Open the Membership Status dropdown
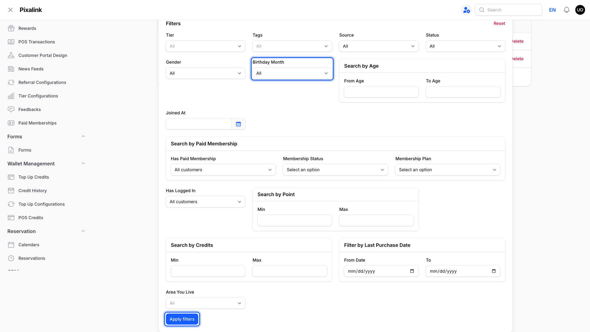The image size is (590, 332). click(336, 170)
